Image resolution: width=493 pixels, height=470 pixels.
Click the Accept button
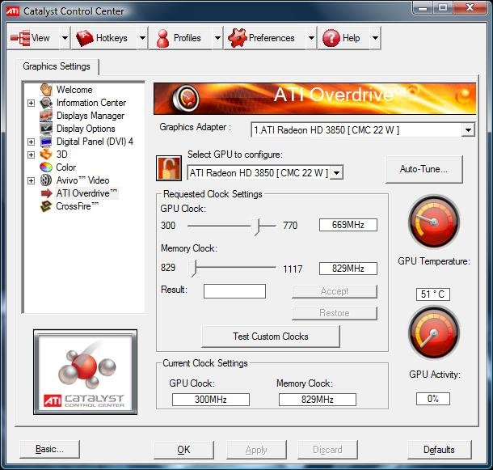pyautogui.click(x=335, y=291)
